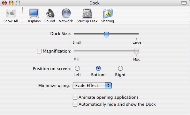Click the Dock window title text
The height and width of the screenshot is (115, 190).
click(95, 3)
